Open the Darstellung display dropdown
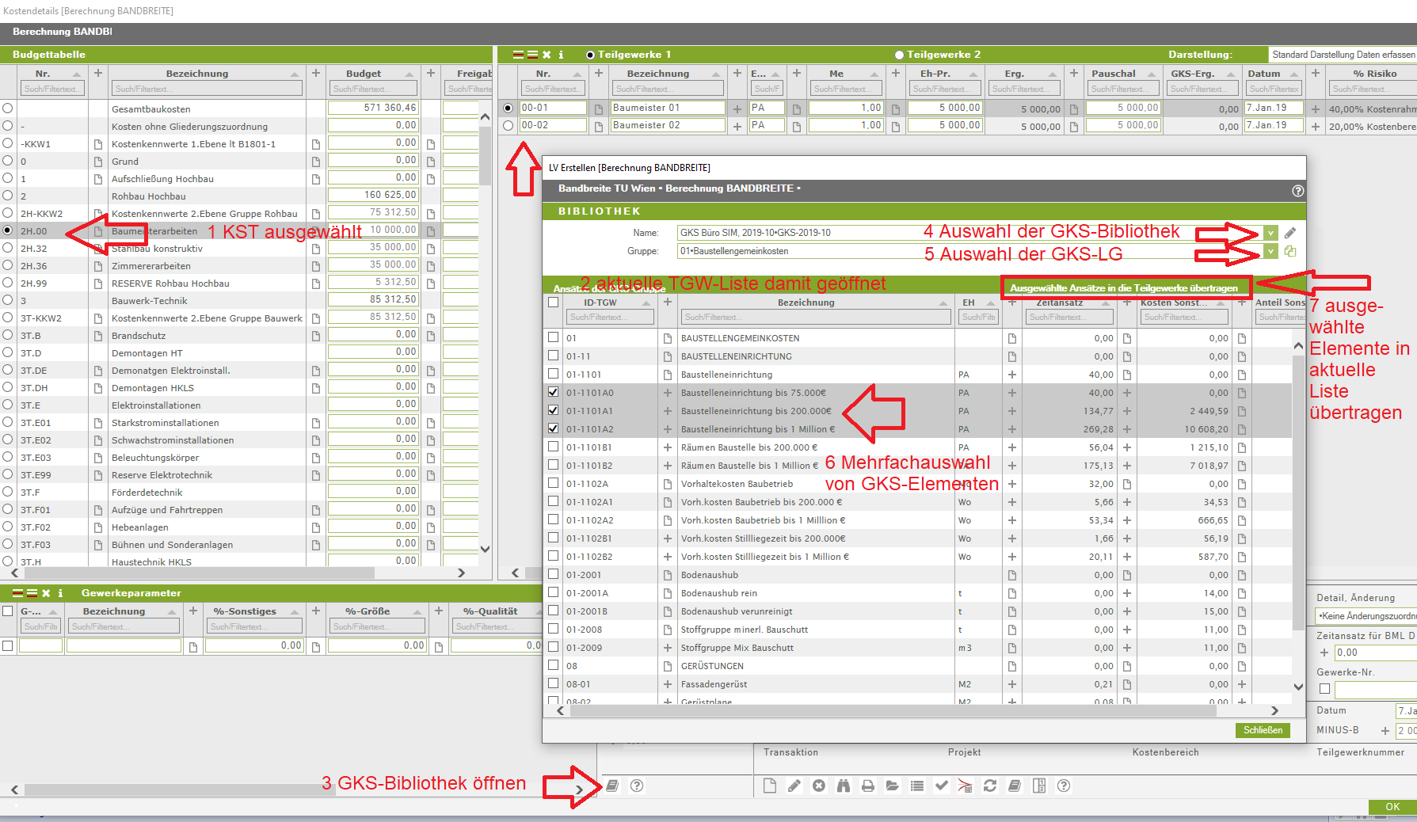Screen dimensions: 1417x822 (x=1342, y=55)
